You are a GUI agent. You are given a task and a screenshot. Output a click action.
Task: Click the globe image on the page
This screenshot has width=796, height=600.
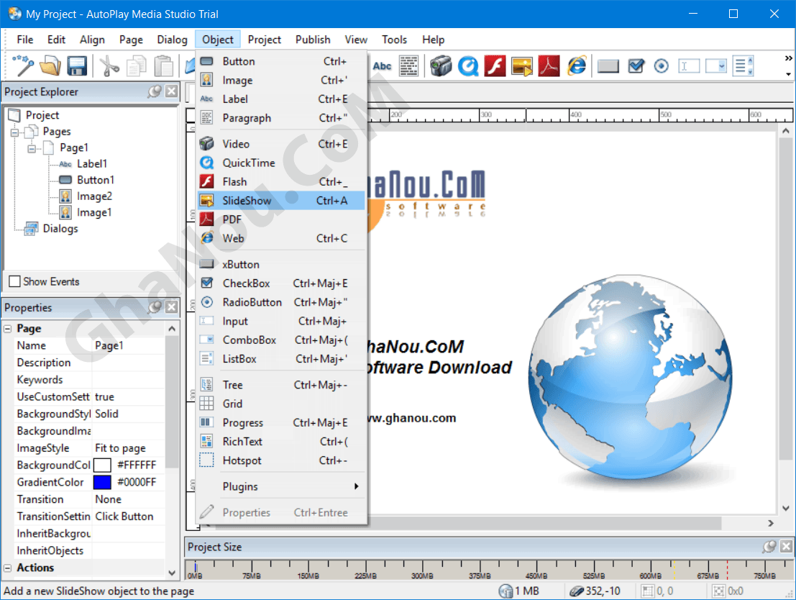[x=629, y=377]
